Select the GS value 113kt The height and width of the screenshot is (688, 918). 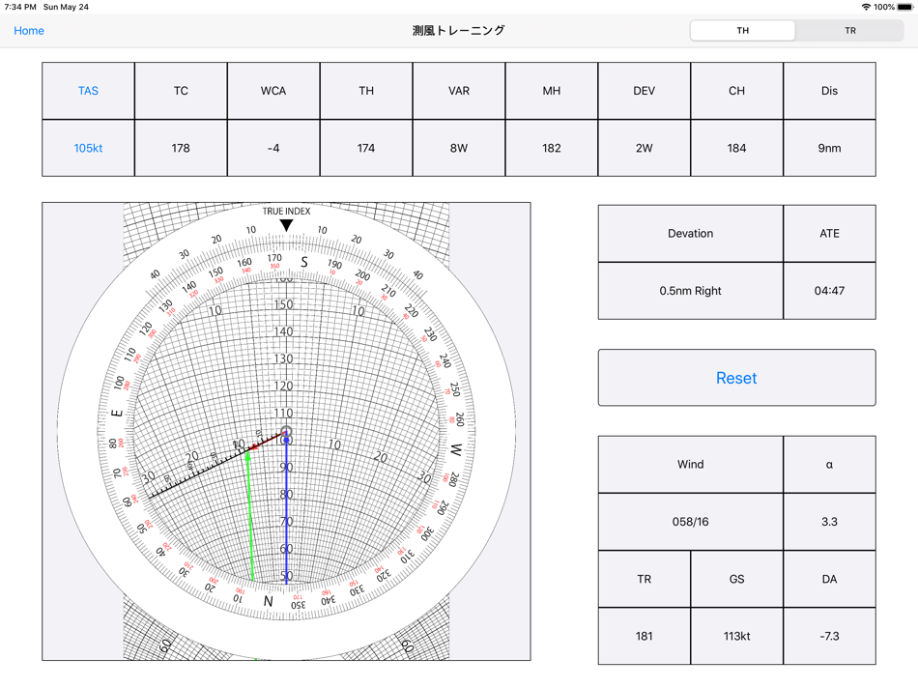tap(736, 636)
